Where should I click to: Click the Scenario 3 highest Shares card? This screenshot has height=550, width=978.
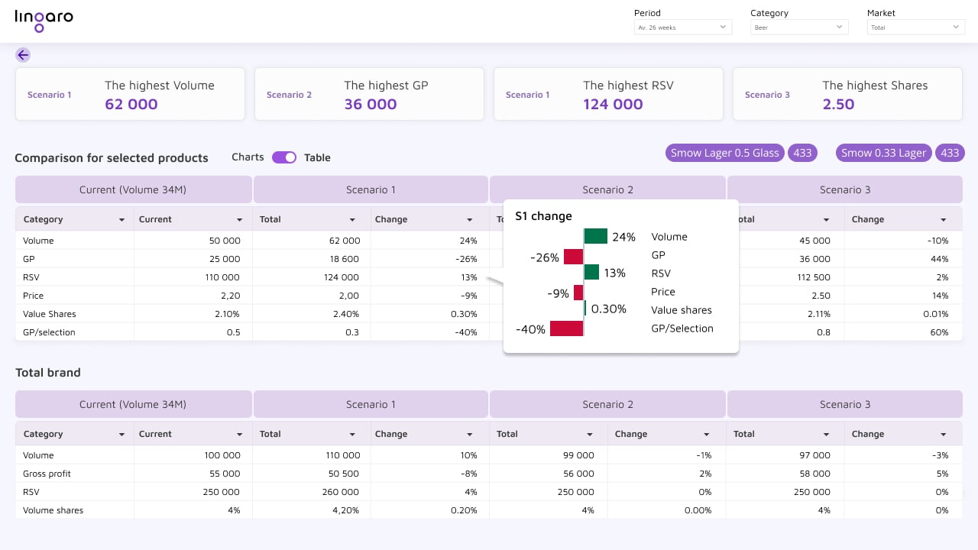[847, 94]
